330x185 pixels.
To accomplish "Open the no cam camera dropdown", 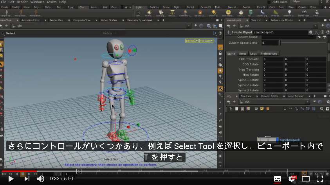I will (206, 41).
